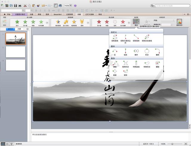This screenshot has width=191, height=146.
Task: Click the Save floppy disk icon
Action: [x=16, y=6]
